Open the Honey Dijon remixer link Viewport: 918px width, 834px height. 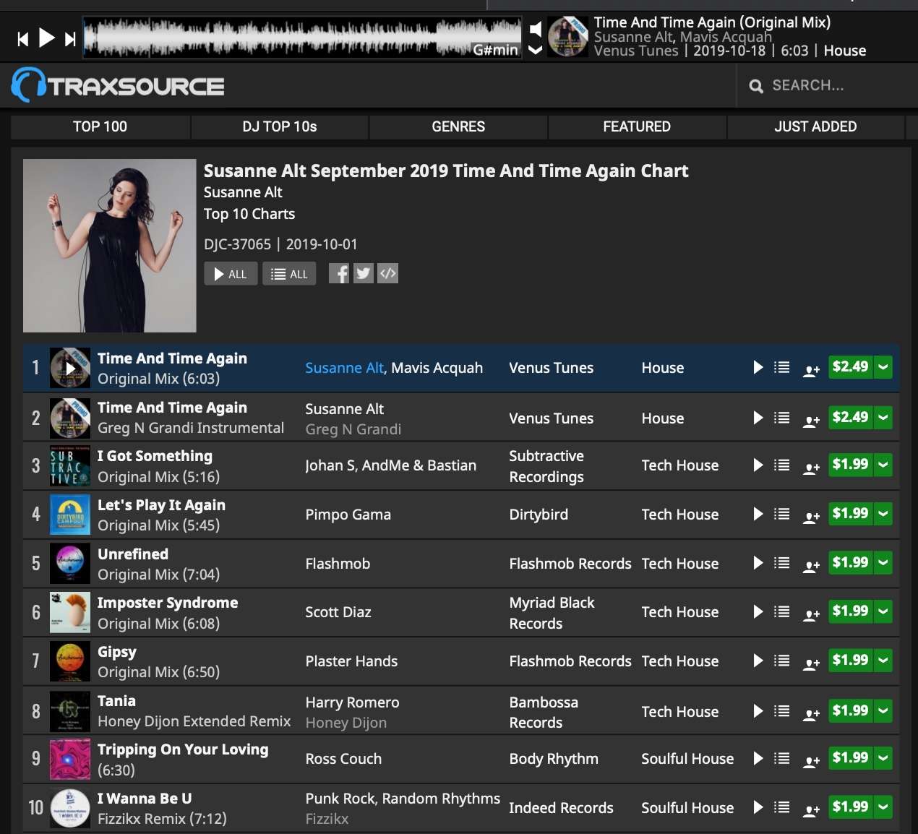pyautogui.click(x=346, y=723)
